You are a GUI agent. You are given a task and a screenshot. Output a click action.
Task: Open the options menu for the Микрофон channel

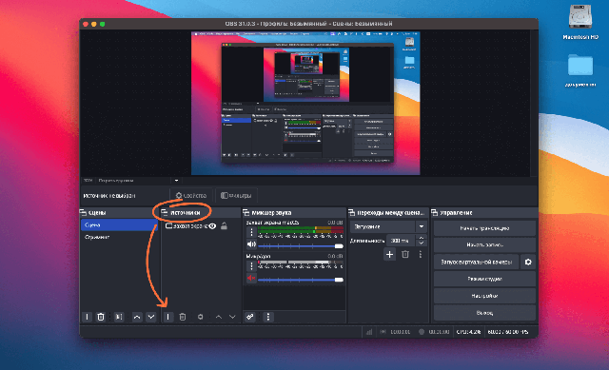[x=251, y=266]
